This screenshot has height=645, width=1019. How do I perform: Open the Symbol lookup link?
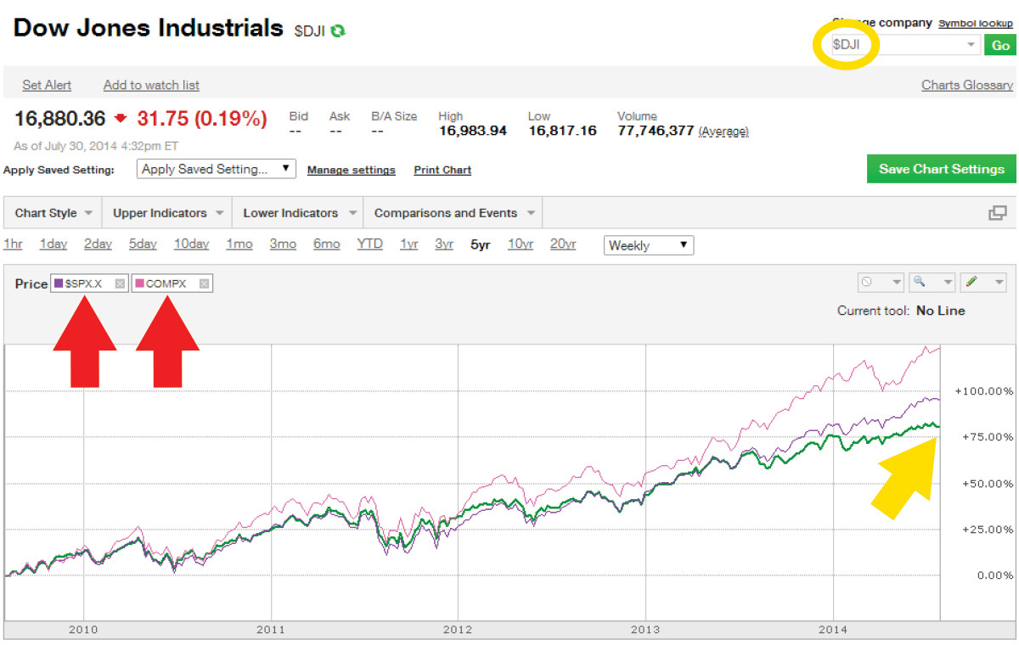click(976, 23)
